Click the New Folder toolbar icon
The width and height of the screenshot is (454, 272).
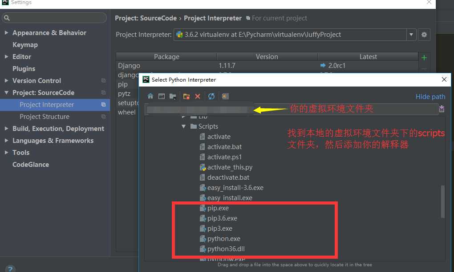[186, 96]
